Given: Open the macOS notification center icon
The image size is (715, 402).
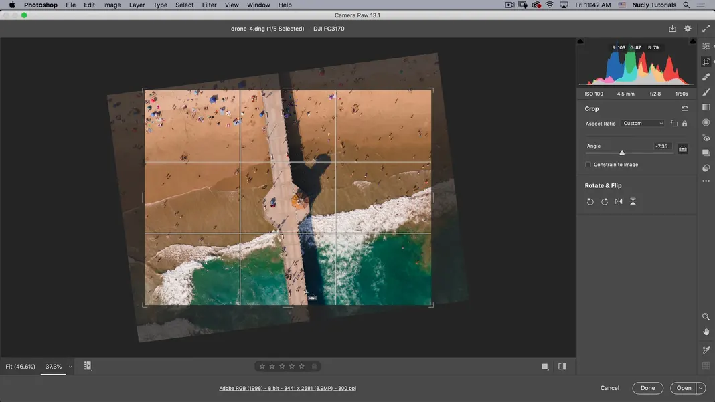Looking at the screenshot, I should [x=701, y=5].
